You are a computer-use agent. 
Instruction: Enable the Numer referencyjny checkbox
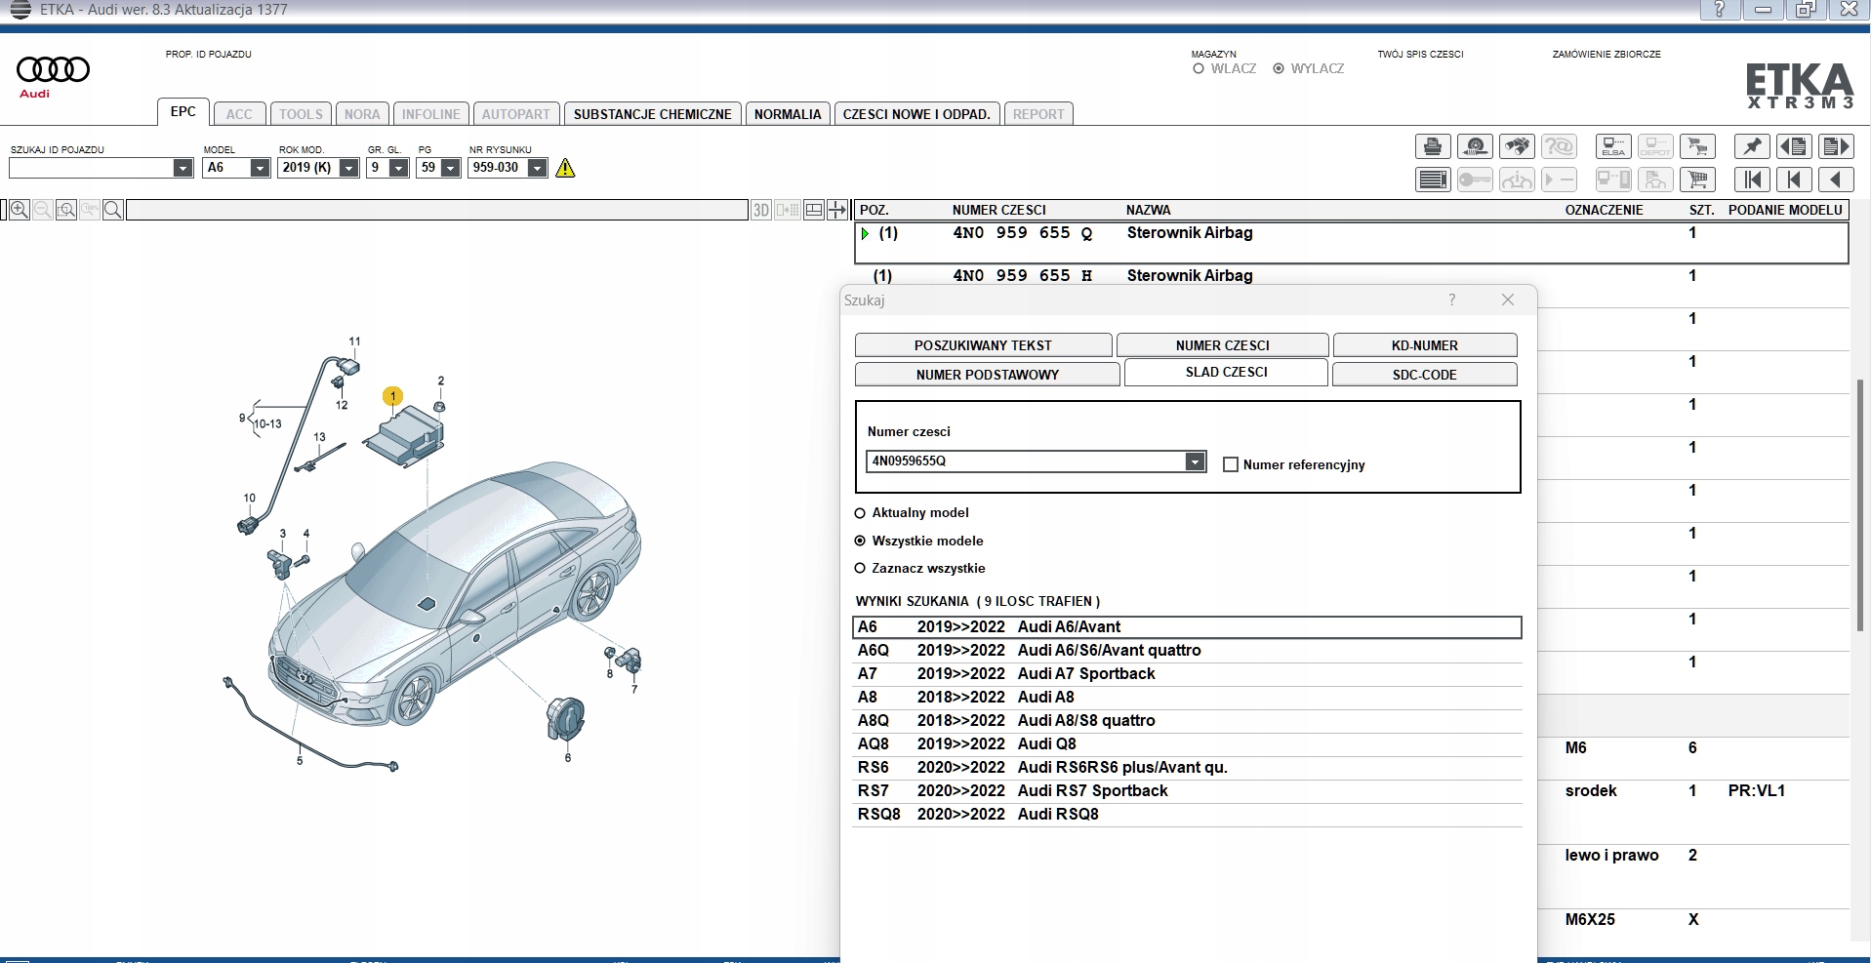(x=1231, y=465)
